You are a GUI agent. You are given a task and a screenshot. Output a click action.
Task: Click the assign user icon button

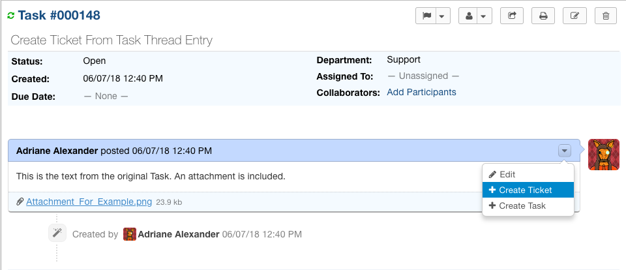pyautogui.click(x=468, y=16)
